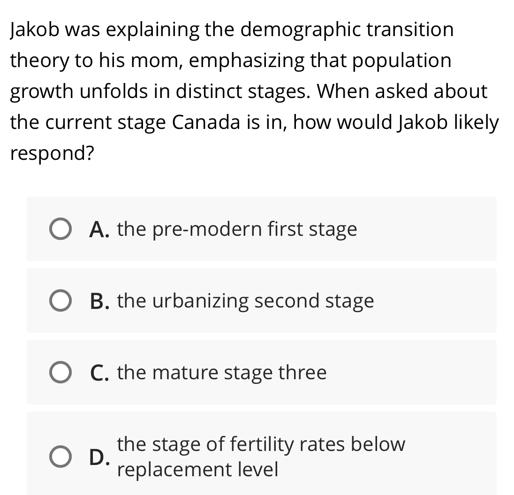Select answer text "the pre-modern first stage"
Image resolution: width=514 pixels, height=495 pixels.
[237, 229]
